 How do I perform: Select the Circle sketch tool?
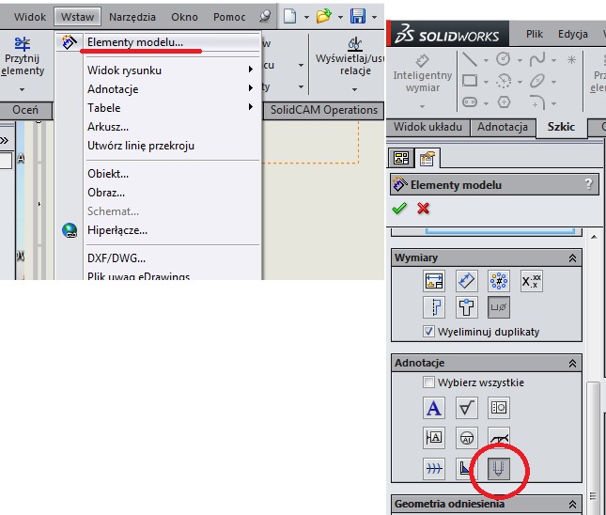pyautogui.click(x=504, y=59)
